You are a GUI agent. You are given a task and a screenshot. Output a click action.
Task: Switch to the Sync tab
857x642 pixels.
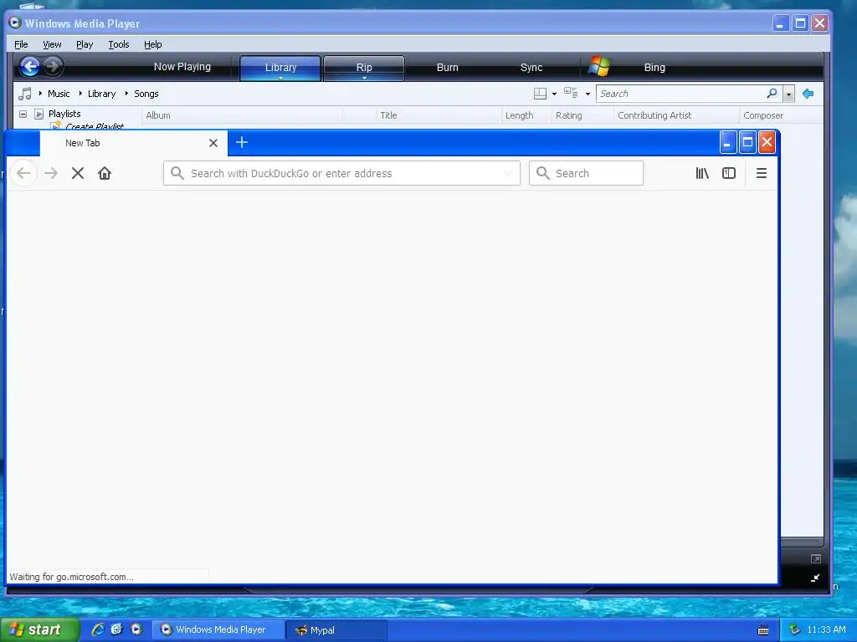coord(531,67)
